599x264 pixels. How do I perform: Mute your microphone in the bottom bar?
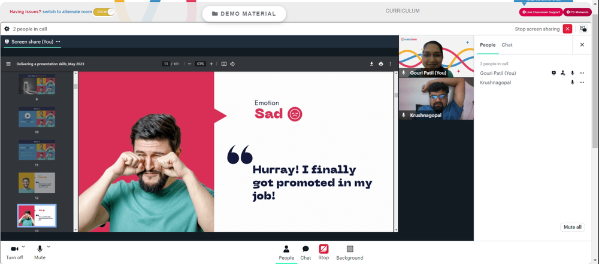(40, 253)
